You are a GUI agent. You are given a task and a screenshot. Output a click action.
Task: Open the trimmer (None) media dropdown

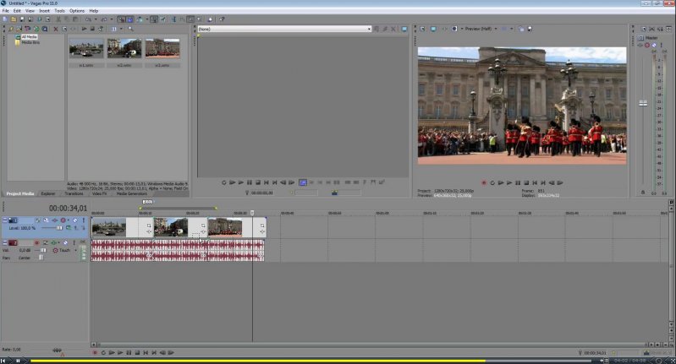coord(369,29)
